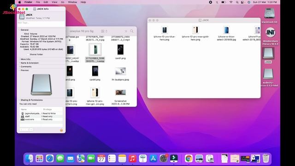
Task: Open the Trash in Dock
Action: 266,158
